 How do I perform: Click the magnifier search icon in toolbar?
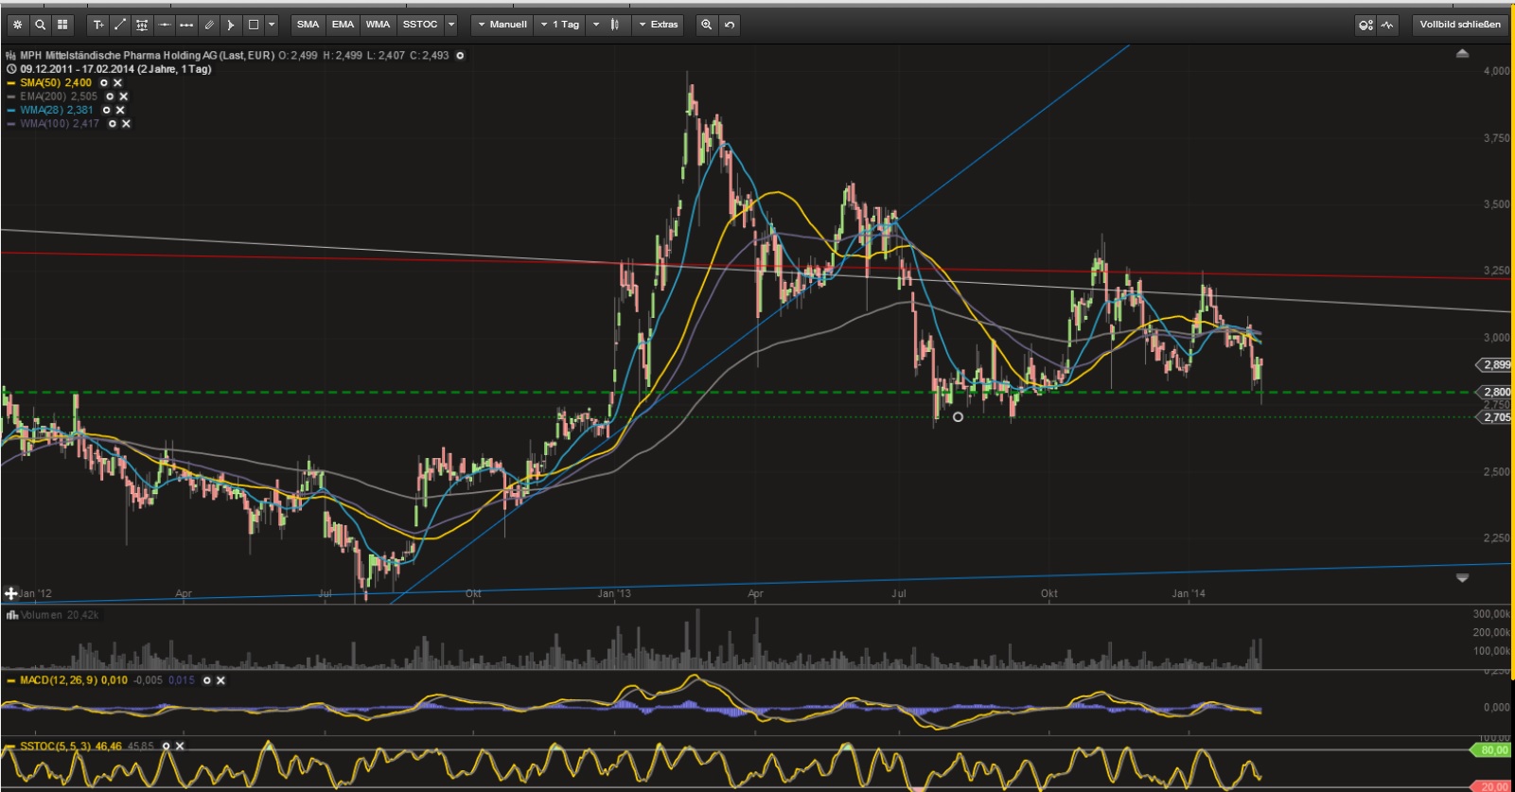click(x=40, y=25)
